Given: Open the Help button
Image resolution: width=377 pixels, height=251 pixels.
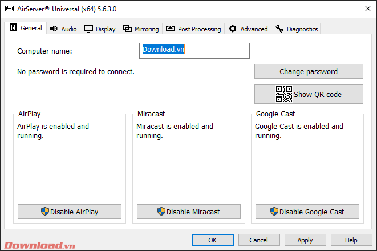Looking at the screenshot, I should [x=351, y=240].
